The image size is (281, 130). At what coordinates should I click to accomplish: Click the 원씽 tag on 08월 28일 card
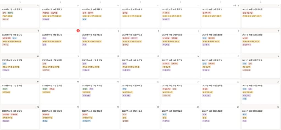(x=164, y=118)
